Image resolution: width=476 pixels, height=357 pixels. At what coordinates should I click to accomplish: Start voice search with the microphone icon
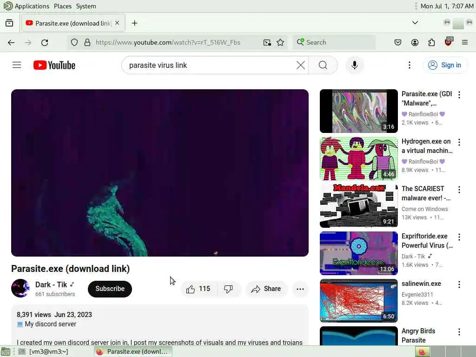[354, 65]
